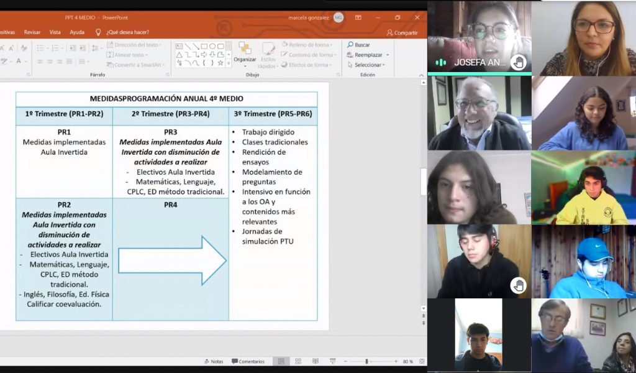The width and height of the screenshot is (636, 373).
Task: Click 'Jornadas de simulación PTU' text
Action: click(268, 236)
